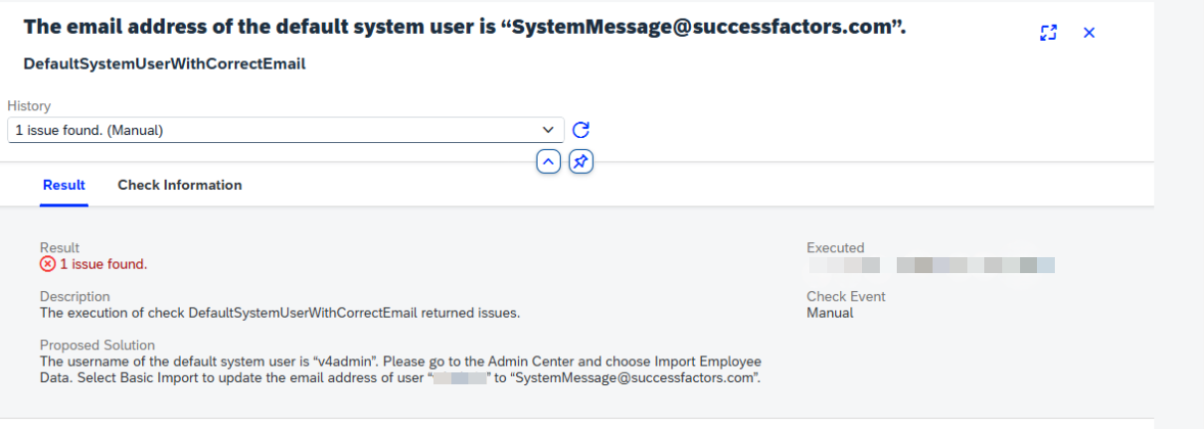This screenshot has height=429, width=1204.
Task: Click the Proposed Solution paragraph
Action: pos(401,369)
